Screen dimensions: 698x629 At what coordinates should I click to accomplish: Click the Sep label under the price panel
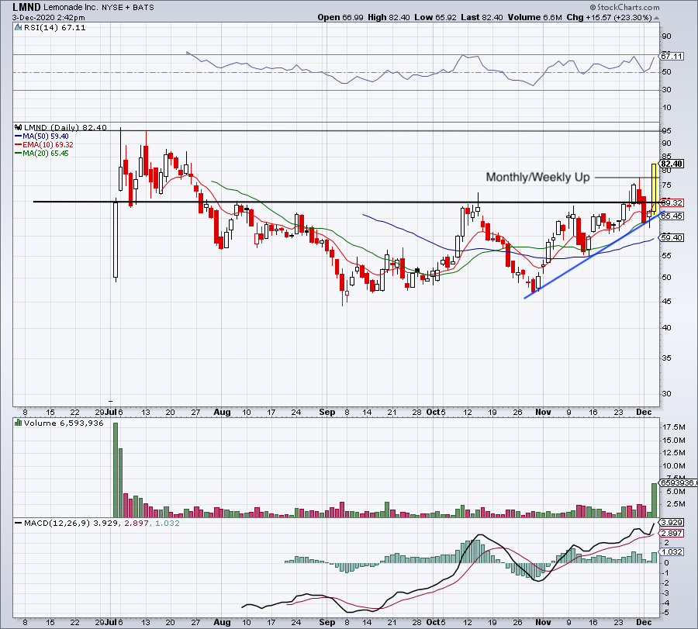pos(327,412)
